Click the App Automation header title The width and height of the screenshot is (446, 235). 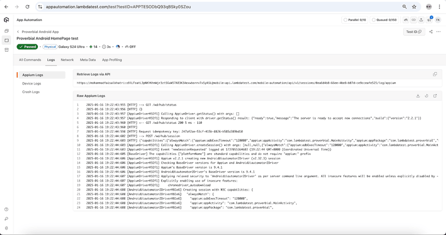point(29,20)
